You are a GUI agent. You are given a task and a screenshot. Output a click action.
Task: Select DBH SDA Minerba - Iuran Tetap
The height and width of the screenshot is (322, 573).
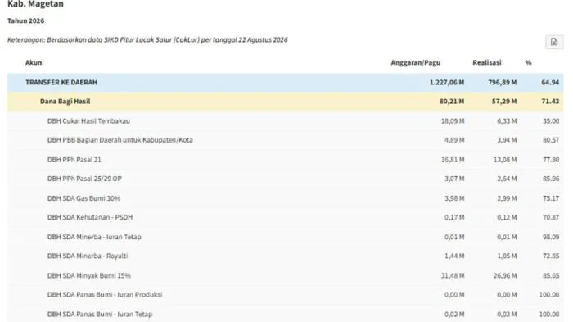click(285, 237)
